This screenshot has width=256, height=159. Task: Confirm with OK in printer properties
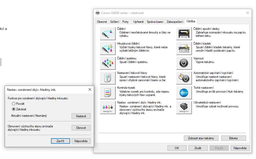click(x=177, y=148)
